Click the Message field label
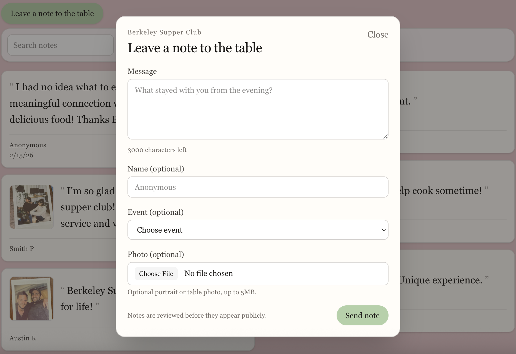 point(142,71)
